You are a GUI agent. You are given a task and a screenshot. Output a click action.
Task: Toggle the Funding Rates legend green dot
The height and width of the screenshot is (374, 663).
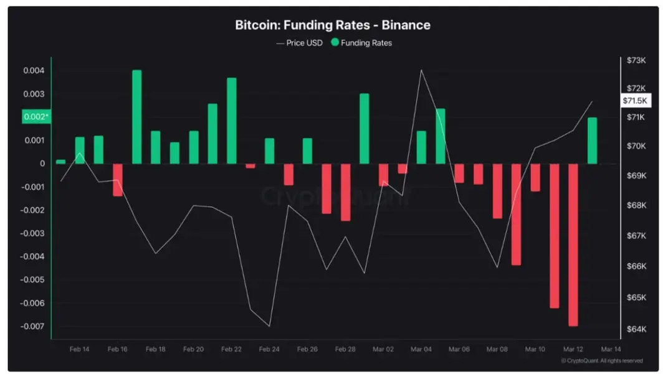[x=335, y=42]
